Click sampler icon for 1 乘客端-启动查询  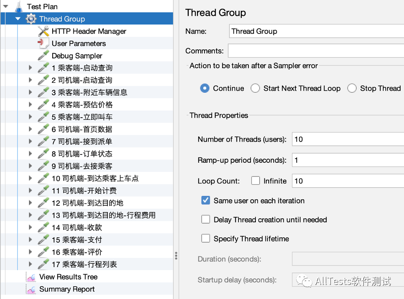tap(43, 68)
